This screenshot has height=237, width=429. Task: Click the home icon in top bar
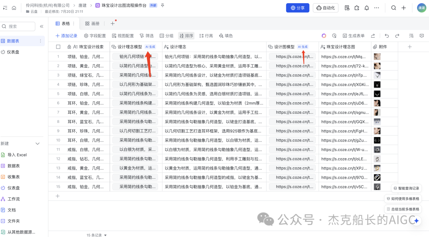[x=14, y=8]
